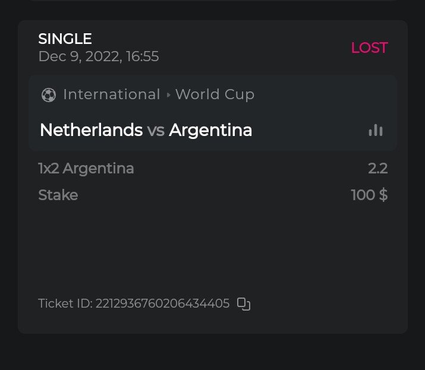Click the Stake label
This screenshot has width=425, height=370.
58,195
